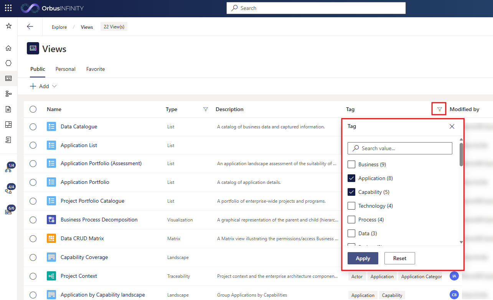
Task: Click the back arrow beside Explore
Action: pos(30,26)
